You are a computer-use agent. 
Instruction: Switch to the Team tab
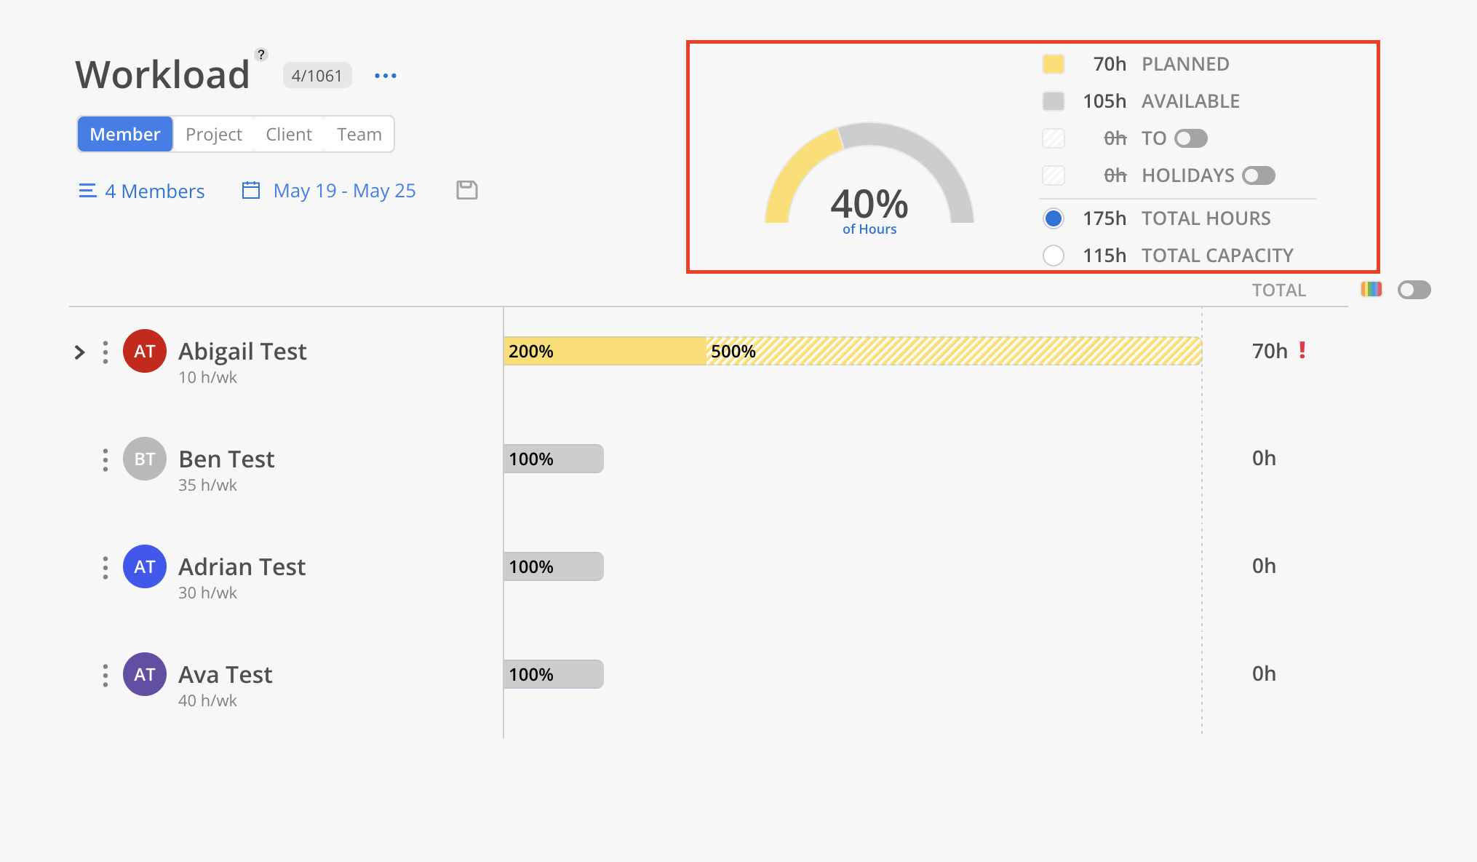pos(358,134)
